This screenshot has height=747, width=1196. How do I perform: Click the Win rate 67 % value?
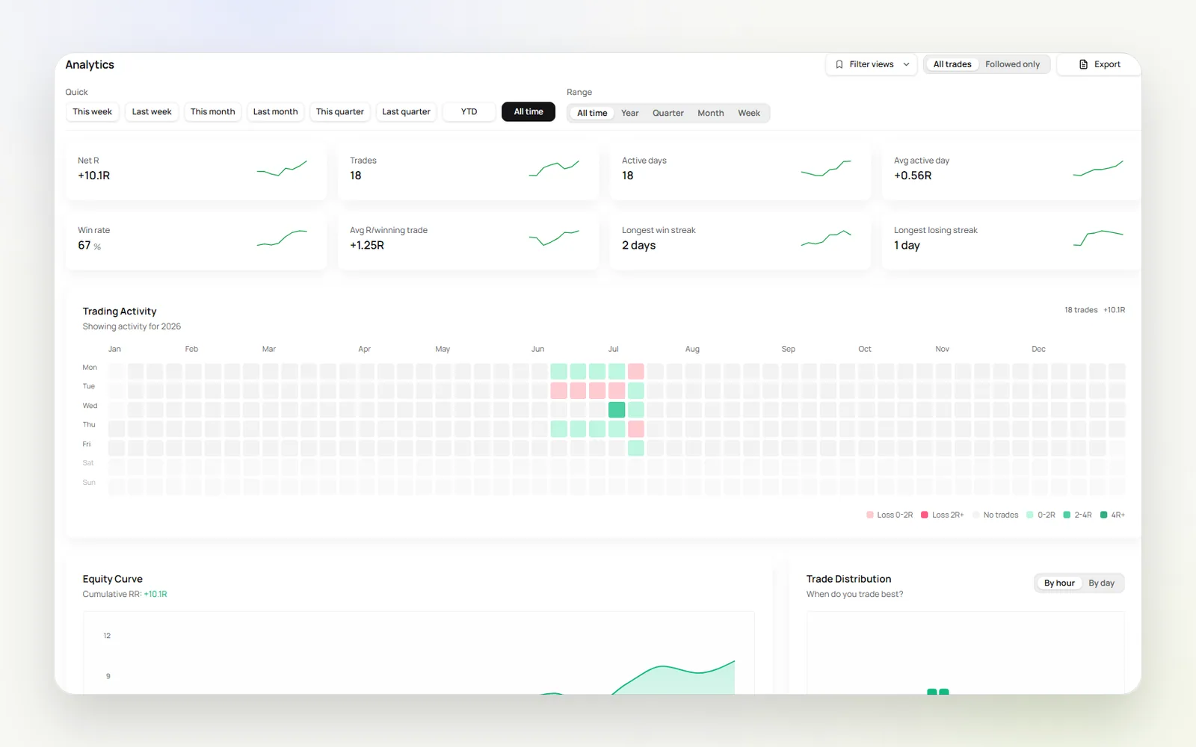click(90, 246)
